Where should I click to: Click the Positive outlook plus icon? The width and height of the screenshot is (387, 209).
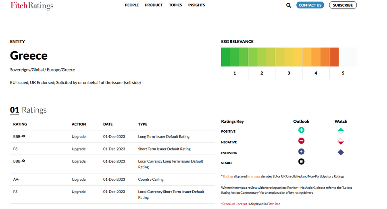click(x=301, y=130)
